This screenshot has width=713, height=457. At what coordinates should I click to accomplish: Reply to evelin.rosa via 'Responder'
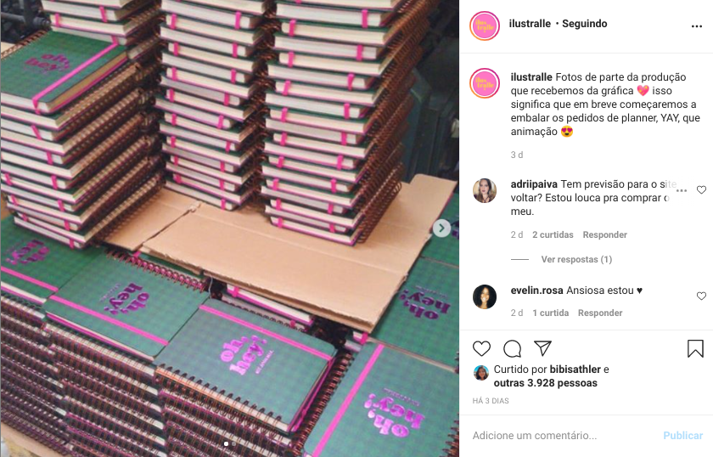click(600, 313)
